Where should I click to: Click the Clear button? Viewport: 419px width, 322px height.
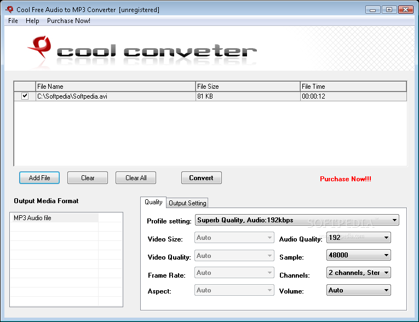(x=88, y=177)
